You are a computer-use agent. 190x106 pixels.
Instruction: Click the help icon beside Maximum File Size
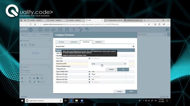pos(89,82)
